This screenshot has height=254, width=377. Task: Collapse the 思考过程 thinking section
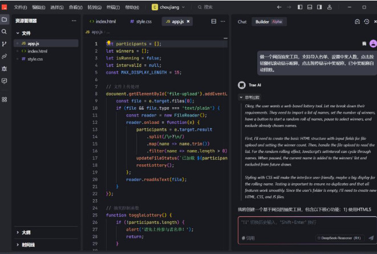(250, 98)
